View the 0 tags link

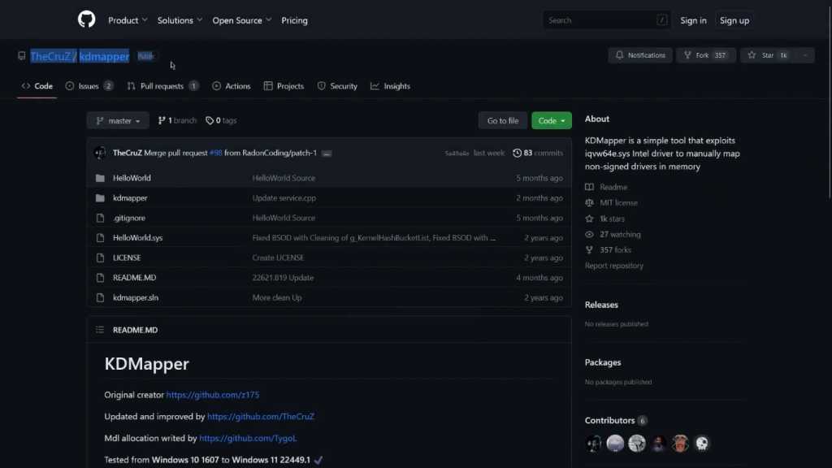click(x=221, y=120)
